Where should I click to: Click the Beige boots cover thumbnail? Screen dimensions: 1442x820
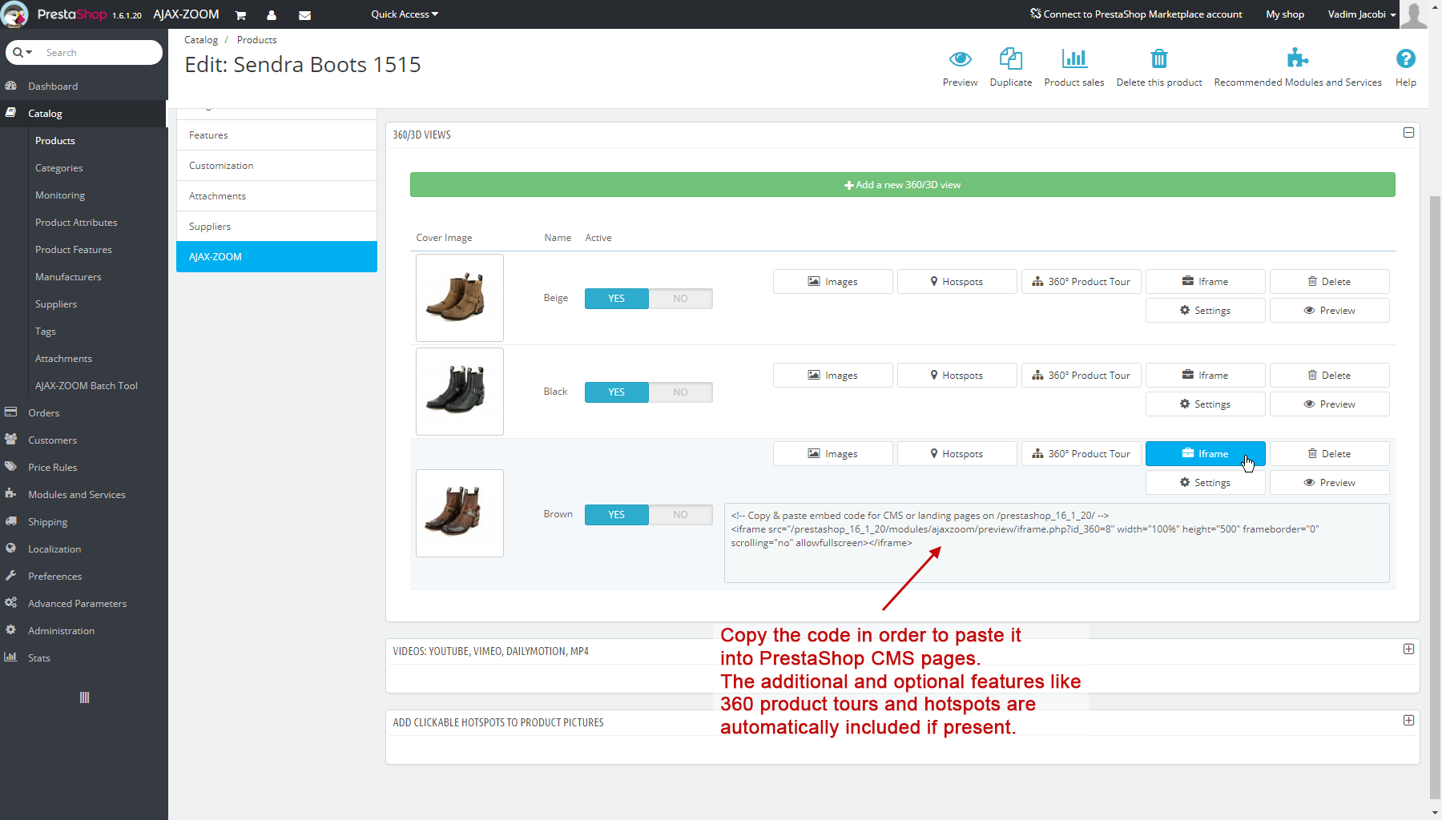point(460,298)
